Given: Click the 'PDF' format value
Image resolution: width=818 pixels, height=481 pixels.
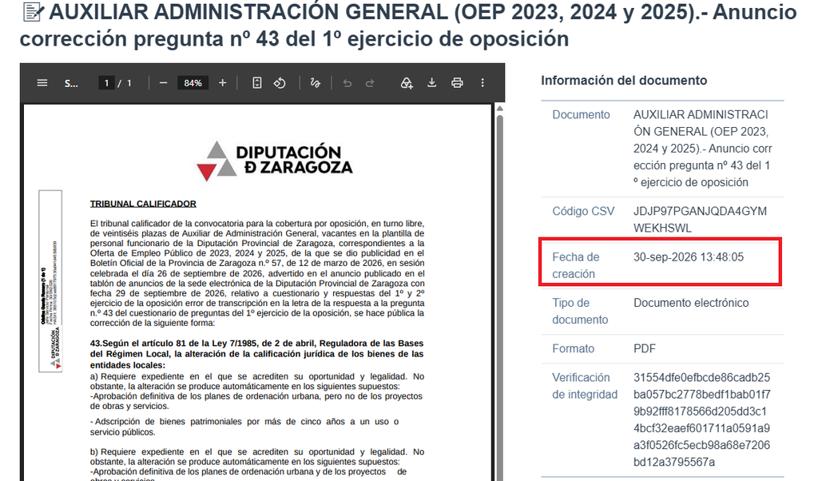Looking at the screenshot, I should [645, 348].
